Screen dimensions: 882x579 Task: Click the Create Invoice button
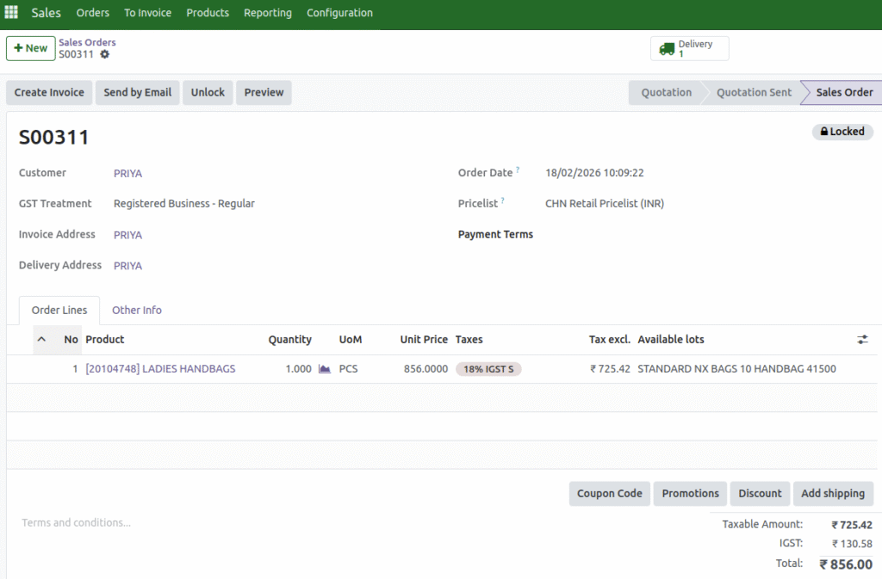pyautogui.click(x=48, y=92)
